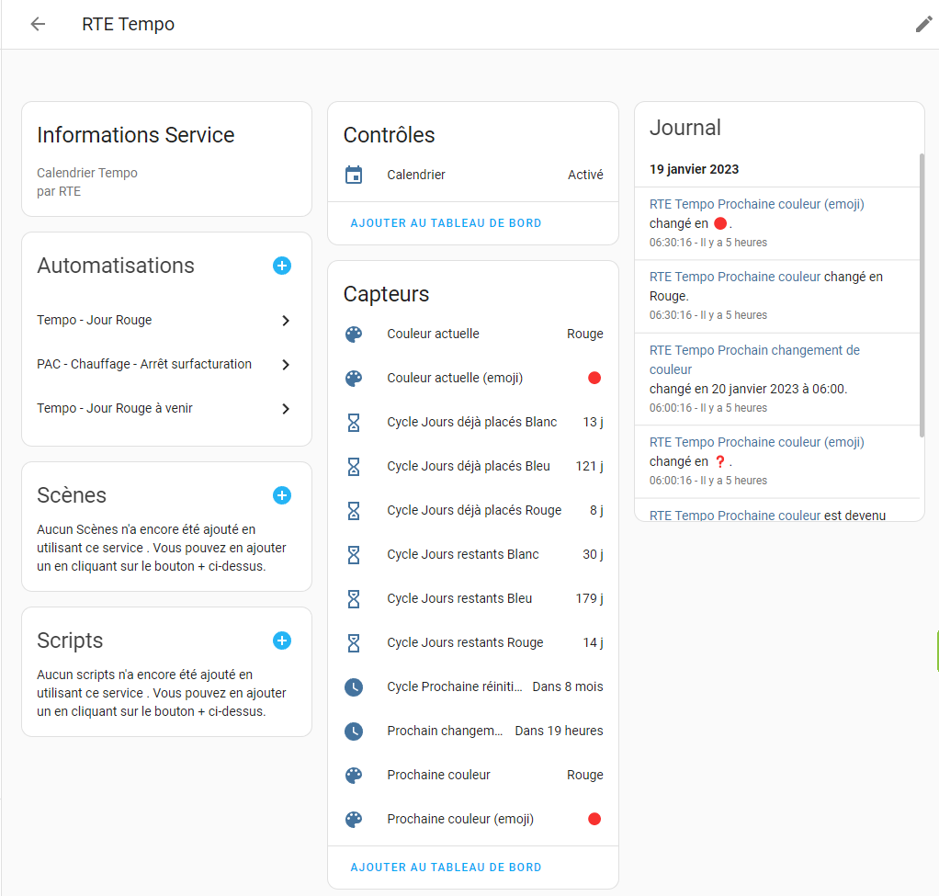Click Rouge value of Couleur actuelle
The image size is (939, 896).
(585, 334)
